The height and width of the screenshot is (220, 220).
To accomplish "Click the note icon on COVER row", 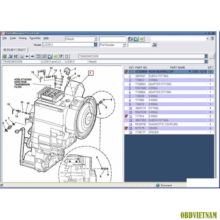I will pos(126,128).
